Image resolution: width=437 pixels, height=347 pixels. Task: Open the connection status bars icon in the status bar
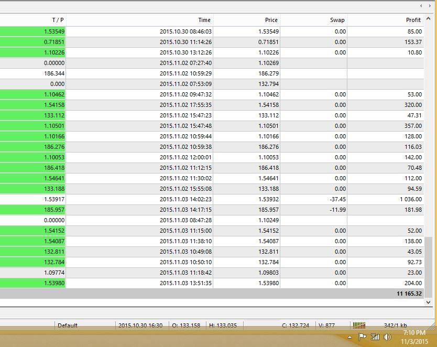(359, 326)
